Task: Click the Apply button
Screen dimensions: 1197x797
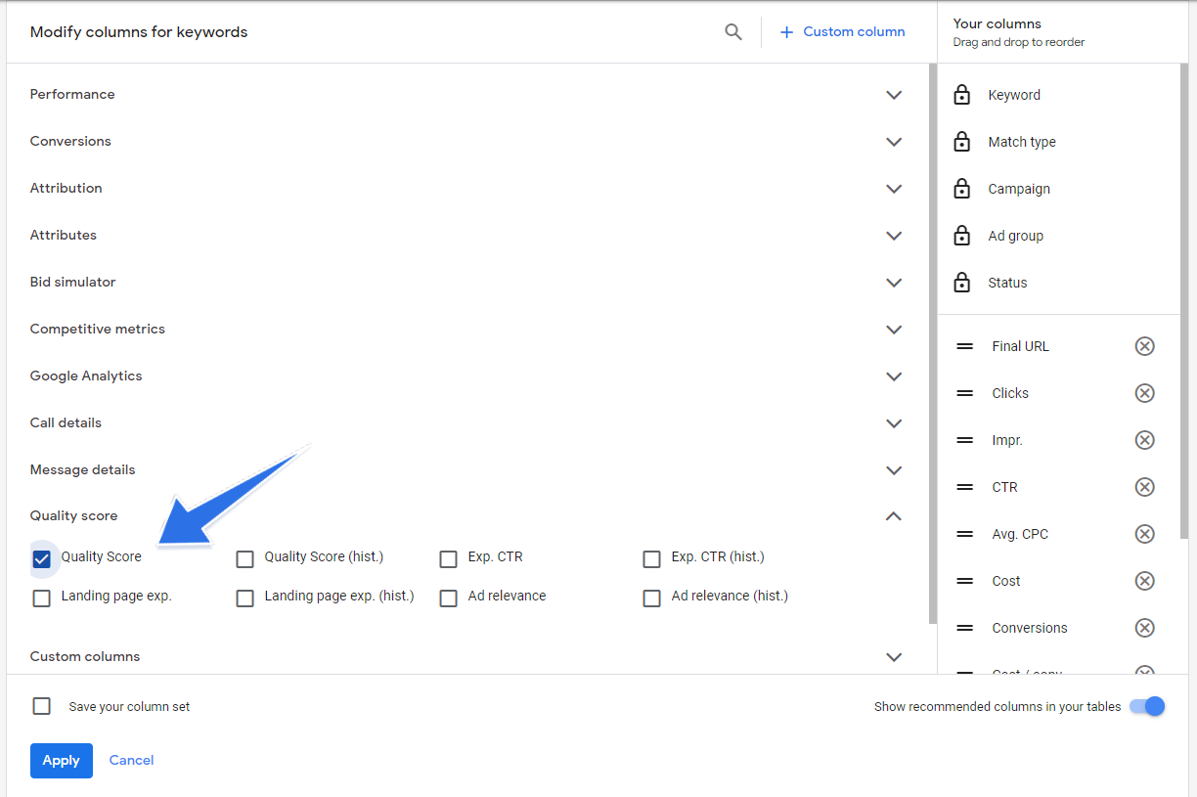Action: [x=62, y=761]
